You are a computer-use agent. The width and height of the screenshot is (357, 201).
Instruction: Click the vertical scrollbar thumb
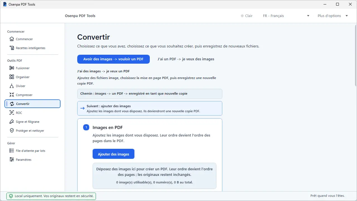tap(355, 55)
